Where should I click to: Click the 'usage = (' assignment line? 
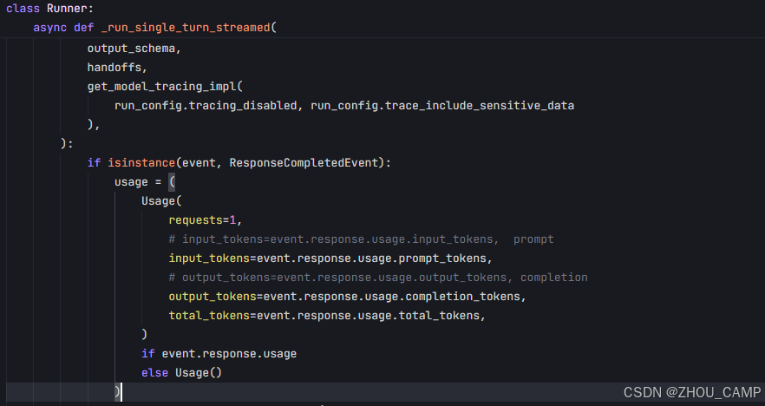(145, 182)
